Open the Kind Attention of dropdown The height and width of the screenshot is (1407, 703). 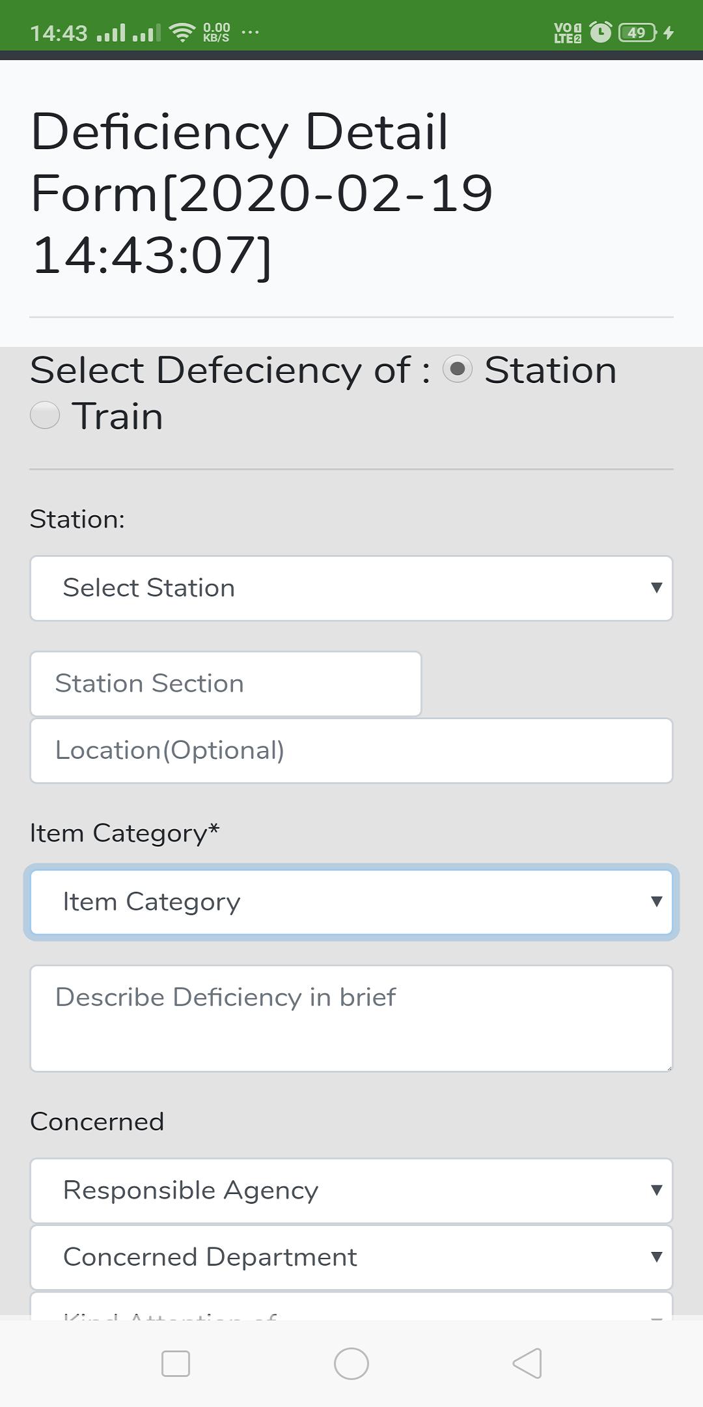(351, 1307)
